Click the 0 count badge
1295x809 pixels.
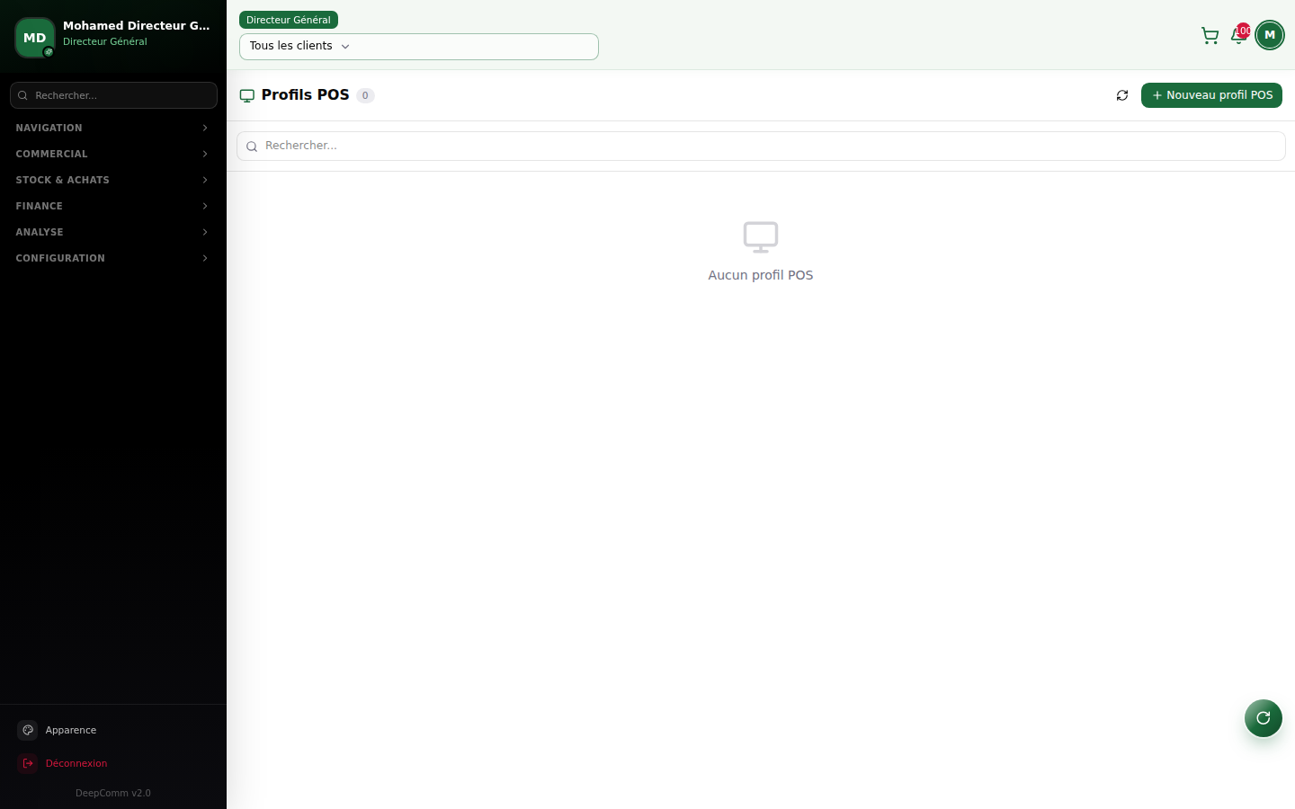point(365,95)
